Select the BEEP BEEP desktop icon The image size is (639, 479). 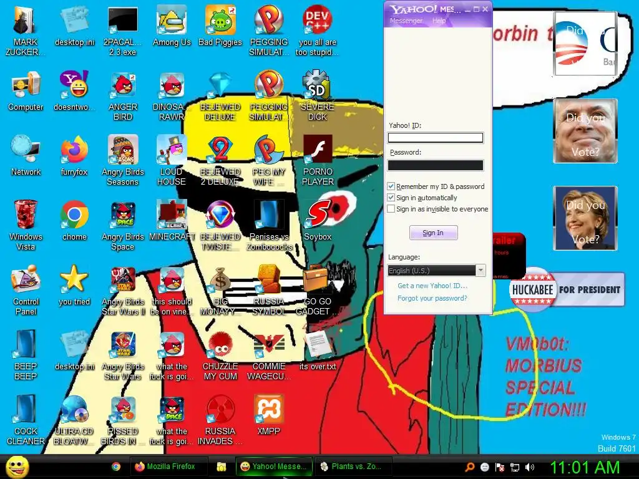coord(25,355)
